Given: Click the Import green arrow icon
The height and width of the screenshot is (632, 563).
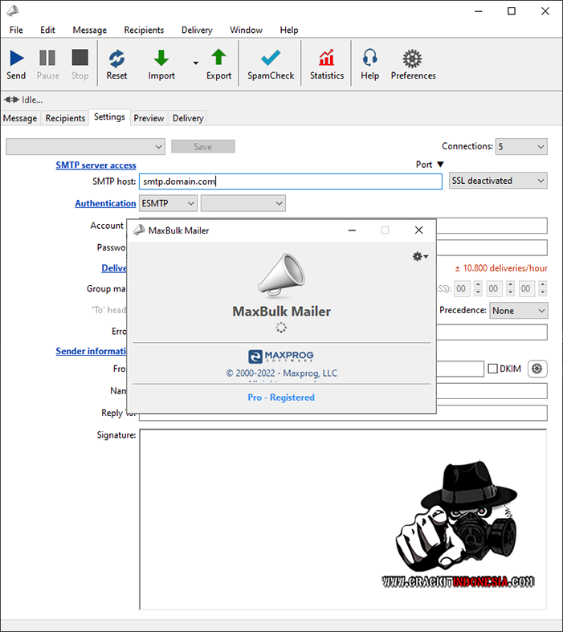Looking at the screenshot, I should 161,59.
